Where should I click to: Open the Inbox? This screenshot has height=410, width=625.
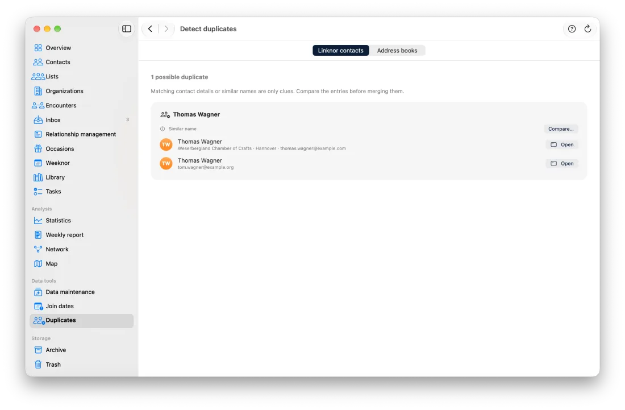[x=81, y=119]
